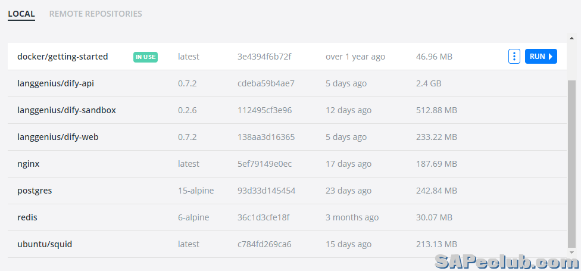Viewport: 581px width, 271px height.
Task: Switch to the Remote Repositories tab
Action: [95, 14]
